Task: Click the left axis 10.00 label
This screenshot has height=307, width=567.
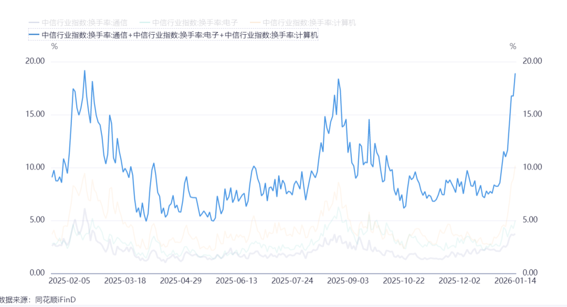Action: pos(35,167)
